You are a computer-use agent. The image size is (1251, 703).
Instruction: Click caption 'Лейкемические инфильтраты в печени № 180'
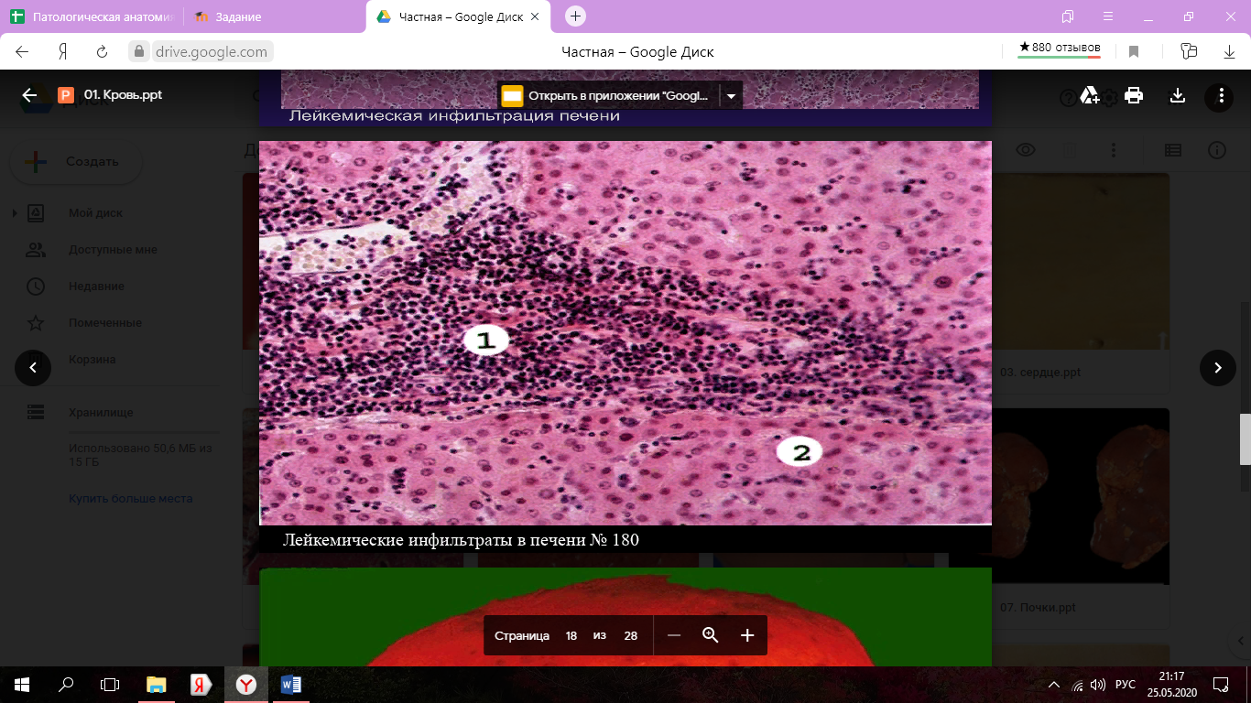pyautogui.click(x=461, y=540)
